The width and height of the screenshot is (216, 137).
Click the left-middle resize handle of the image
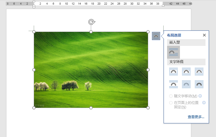point(34,70)
